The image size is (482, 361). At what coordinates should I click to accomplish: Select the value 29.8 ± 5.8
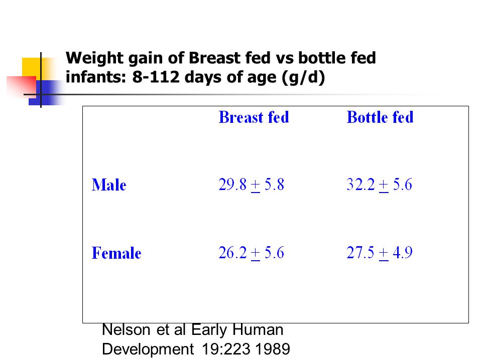click(252, 185)
